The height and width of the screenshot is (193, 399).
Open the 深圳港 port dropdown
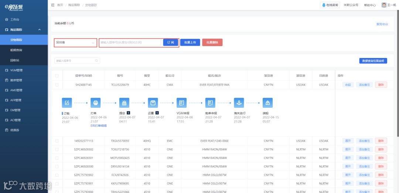tap(75, 42)
